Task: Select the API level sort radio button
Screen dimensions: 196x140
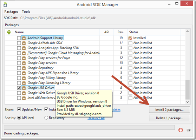Action: (19, 118)
